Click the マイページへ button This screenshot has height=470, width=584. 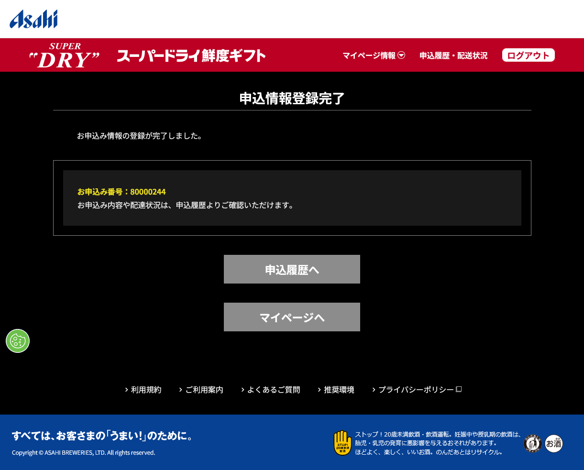click(292, 317)
